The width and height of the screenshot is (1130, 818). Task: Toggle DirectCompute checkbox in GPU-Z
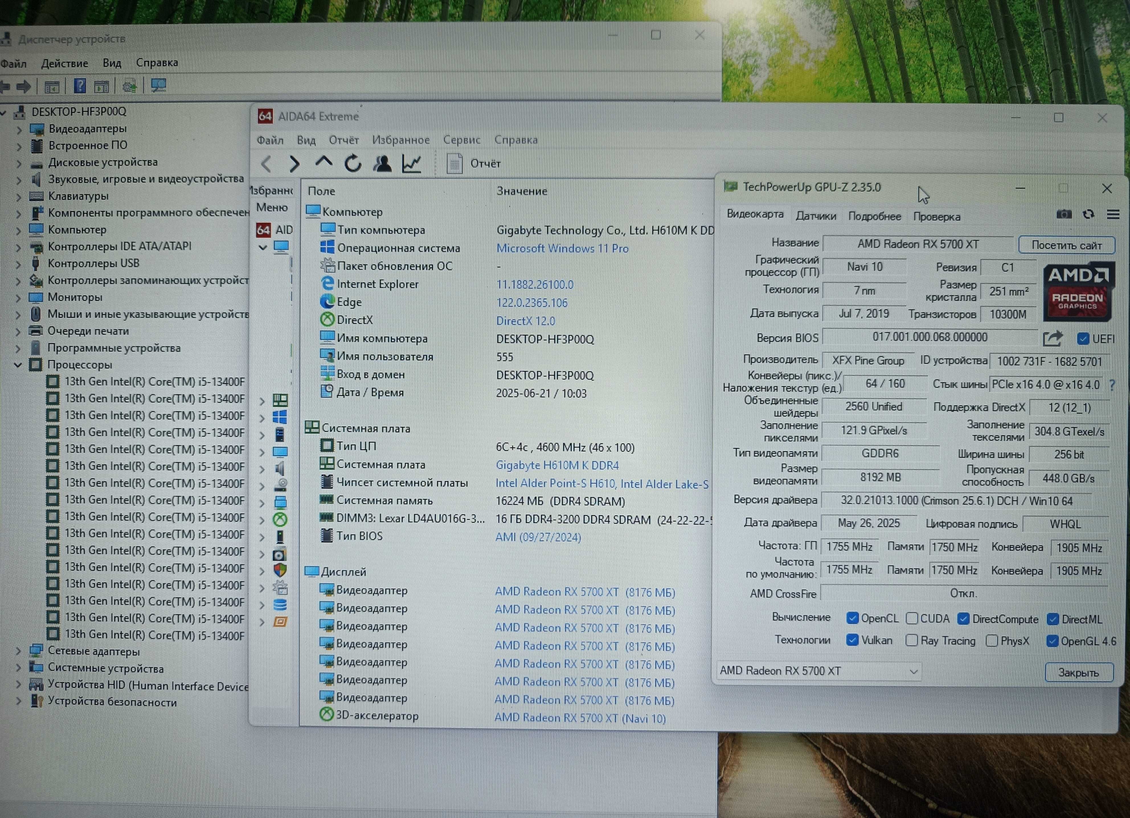[963, 619]
